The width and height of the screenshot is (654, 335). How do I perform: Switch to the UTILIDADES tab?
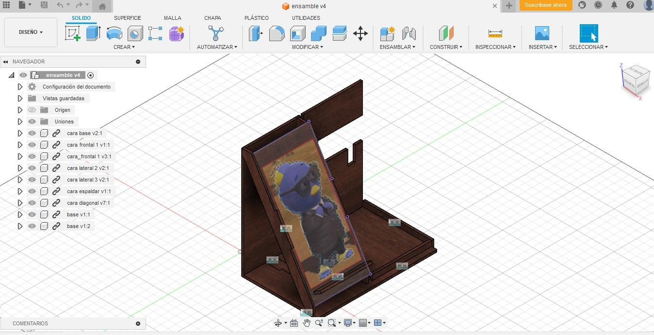[306, 18]
